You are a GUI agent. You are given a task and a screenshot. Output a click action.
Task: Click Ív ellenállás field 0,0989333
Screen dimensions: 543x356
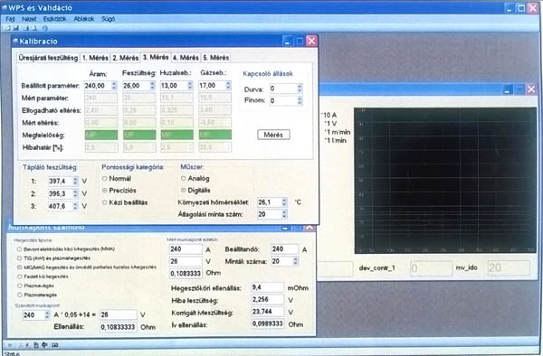click(267, 323)
